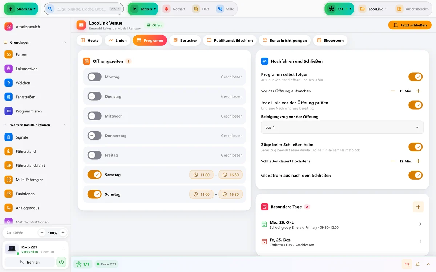Click the Stille mute icon
This screenshot has height=272, width=436.
220,9
